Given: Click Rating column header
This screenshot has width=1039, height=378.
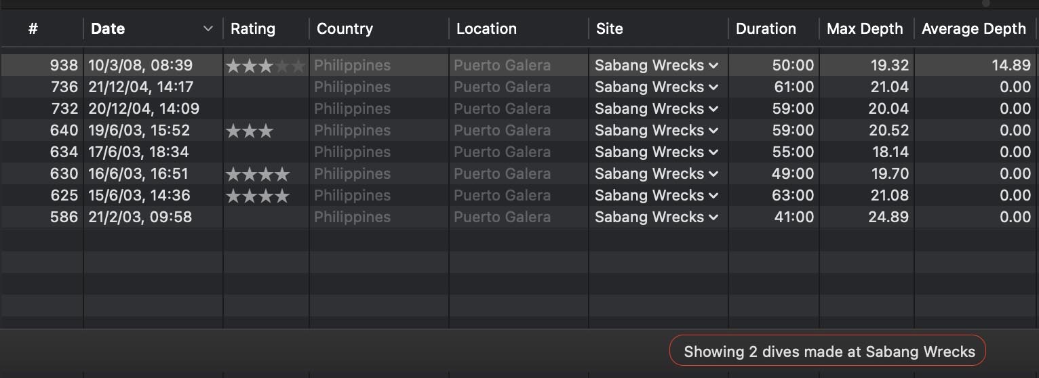Looking at the screenshot, I should coord(253,28).
